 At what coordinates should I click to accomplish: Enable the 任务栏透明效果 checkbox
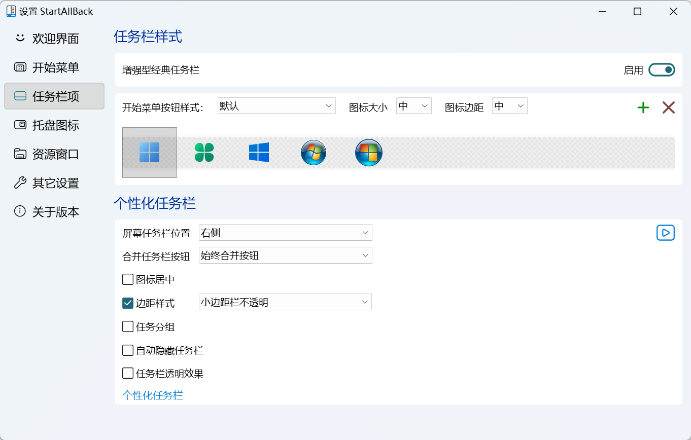(128, 374)
